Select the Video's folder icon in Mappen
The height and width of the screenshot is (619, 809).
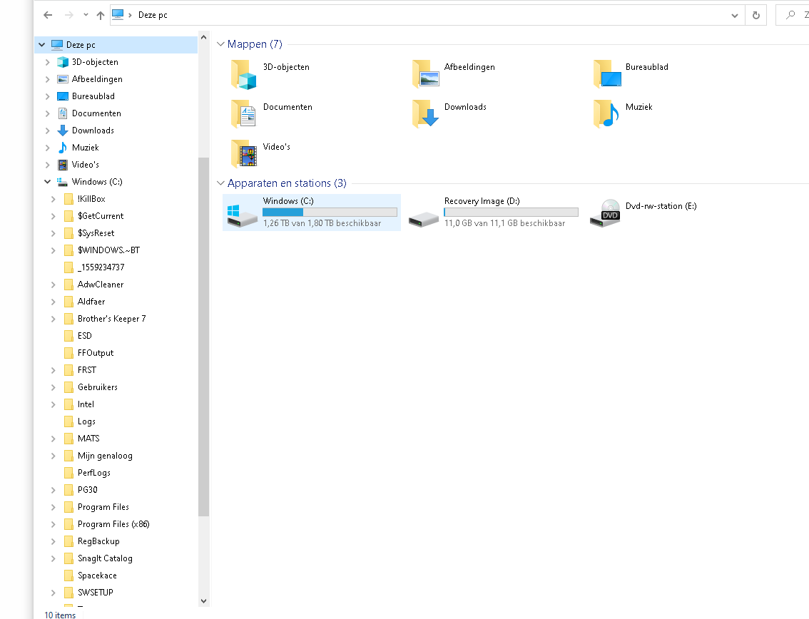243,154
